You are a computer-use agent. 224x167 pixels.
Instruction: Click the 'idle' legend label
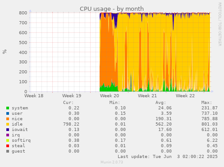(x=17, y=124)
